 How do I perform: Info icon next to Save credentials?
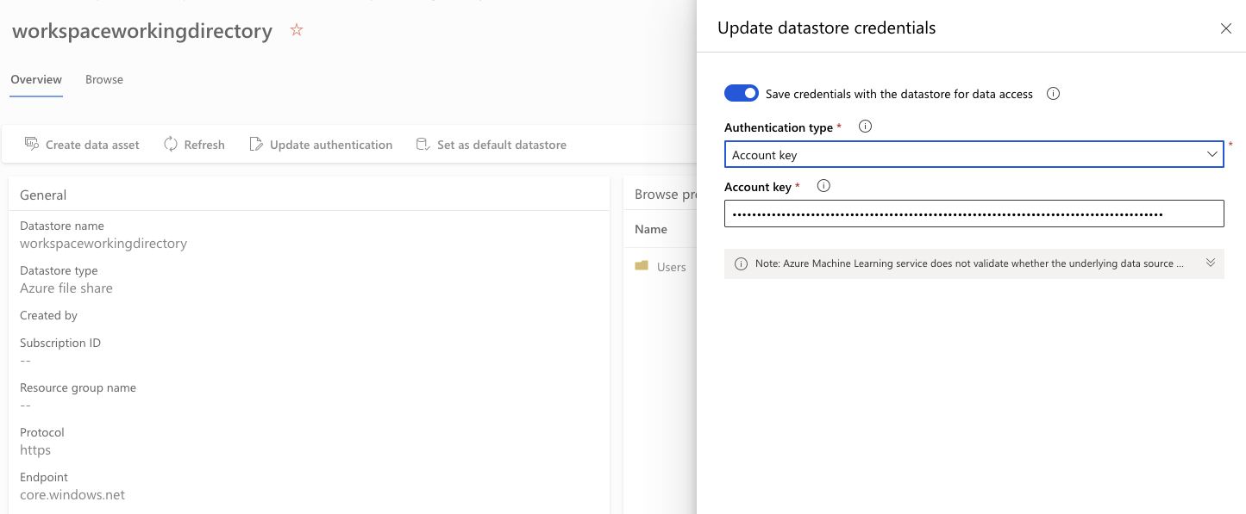click(x=1053, y=93)
